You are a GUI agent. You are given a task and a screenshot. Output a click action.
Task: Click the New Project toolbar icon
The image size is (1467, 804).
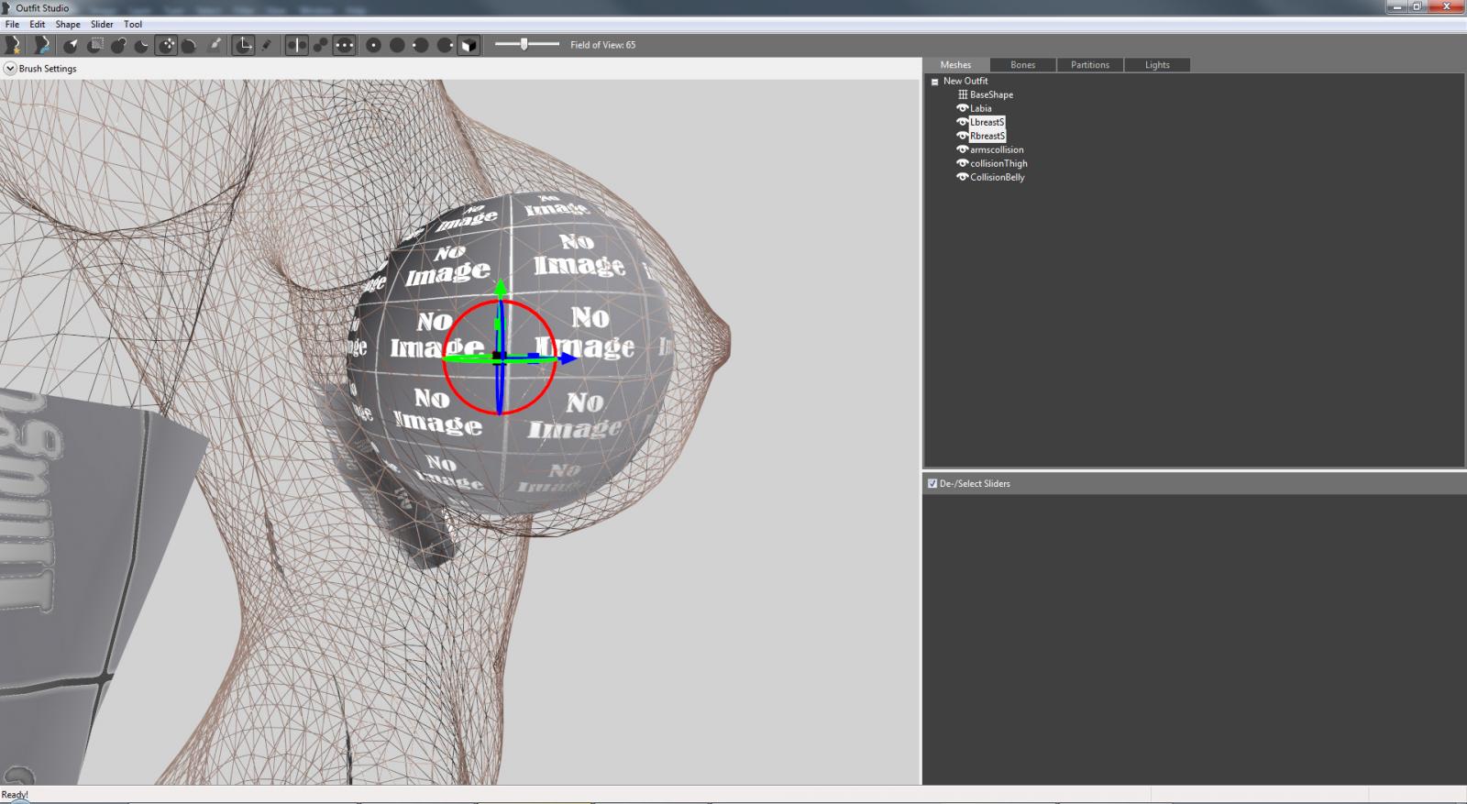click(x=13, y=45)
